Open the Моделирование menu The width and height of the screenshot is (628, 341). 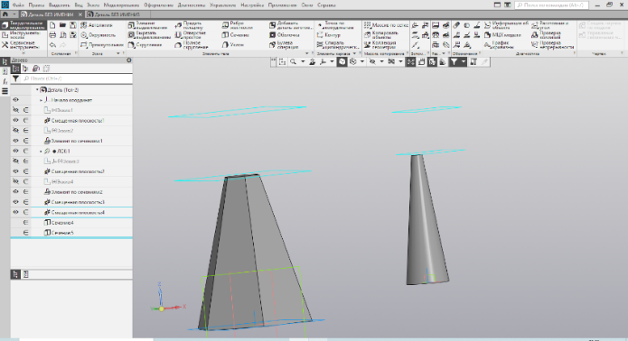coord(121,5)
